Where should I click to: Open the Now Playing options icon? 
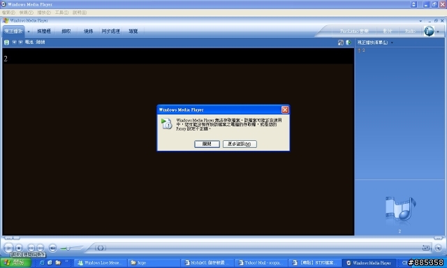[x=6, y=43]
